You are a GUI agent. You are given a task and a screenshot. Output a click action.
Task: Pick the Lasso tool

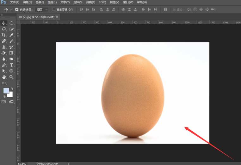click(4, 29)
